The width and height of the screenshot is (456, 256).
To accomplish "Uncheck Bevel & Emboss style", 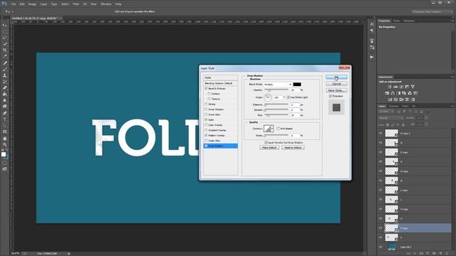I will tap(206, 88).
